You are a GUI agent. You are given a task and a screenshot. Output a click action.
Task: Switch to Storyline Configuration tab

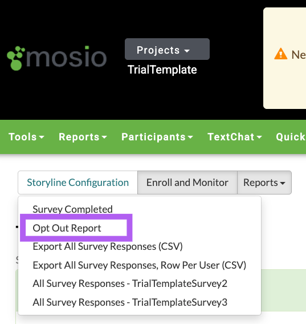tap(78, 183)
